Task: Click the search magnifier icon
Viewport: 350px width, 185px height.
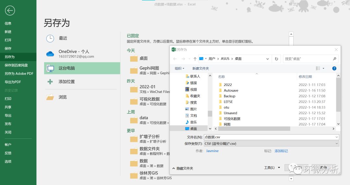Action: (334, 59)
